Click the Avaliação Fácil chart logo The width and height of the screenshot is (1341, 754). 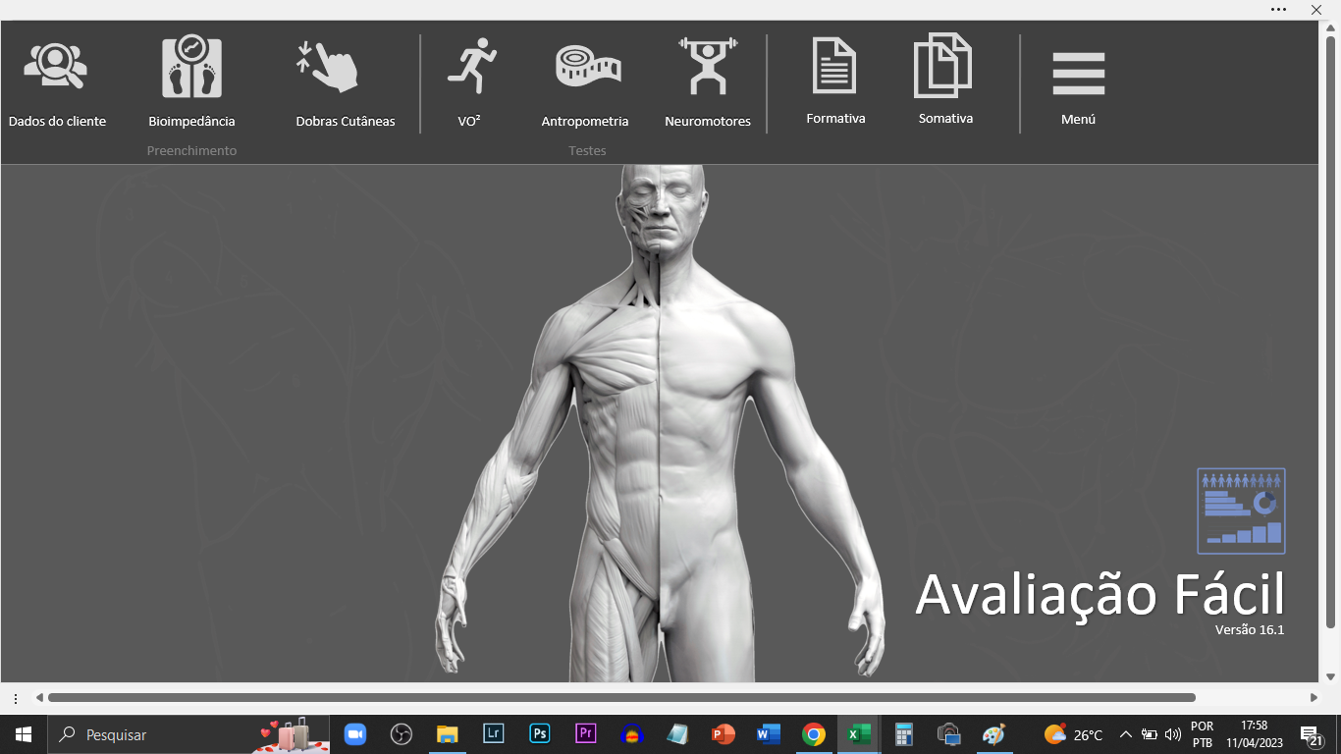coord(1241,511)
